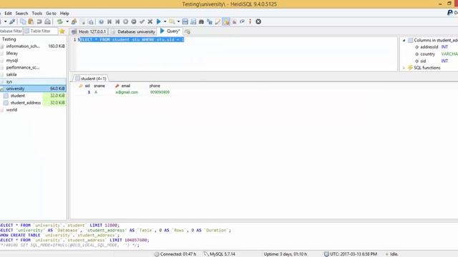Click the highlighted SELECT query line
This screenshot has height=257, width=458.
(x=131, y=40)
